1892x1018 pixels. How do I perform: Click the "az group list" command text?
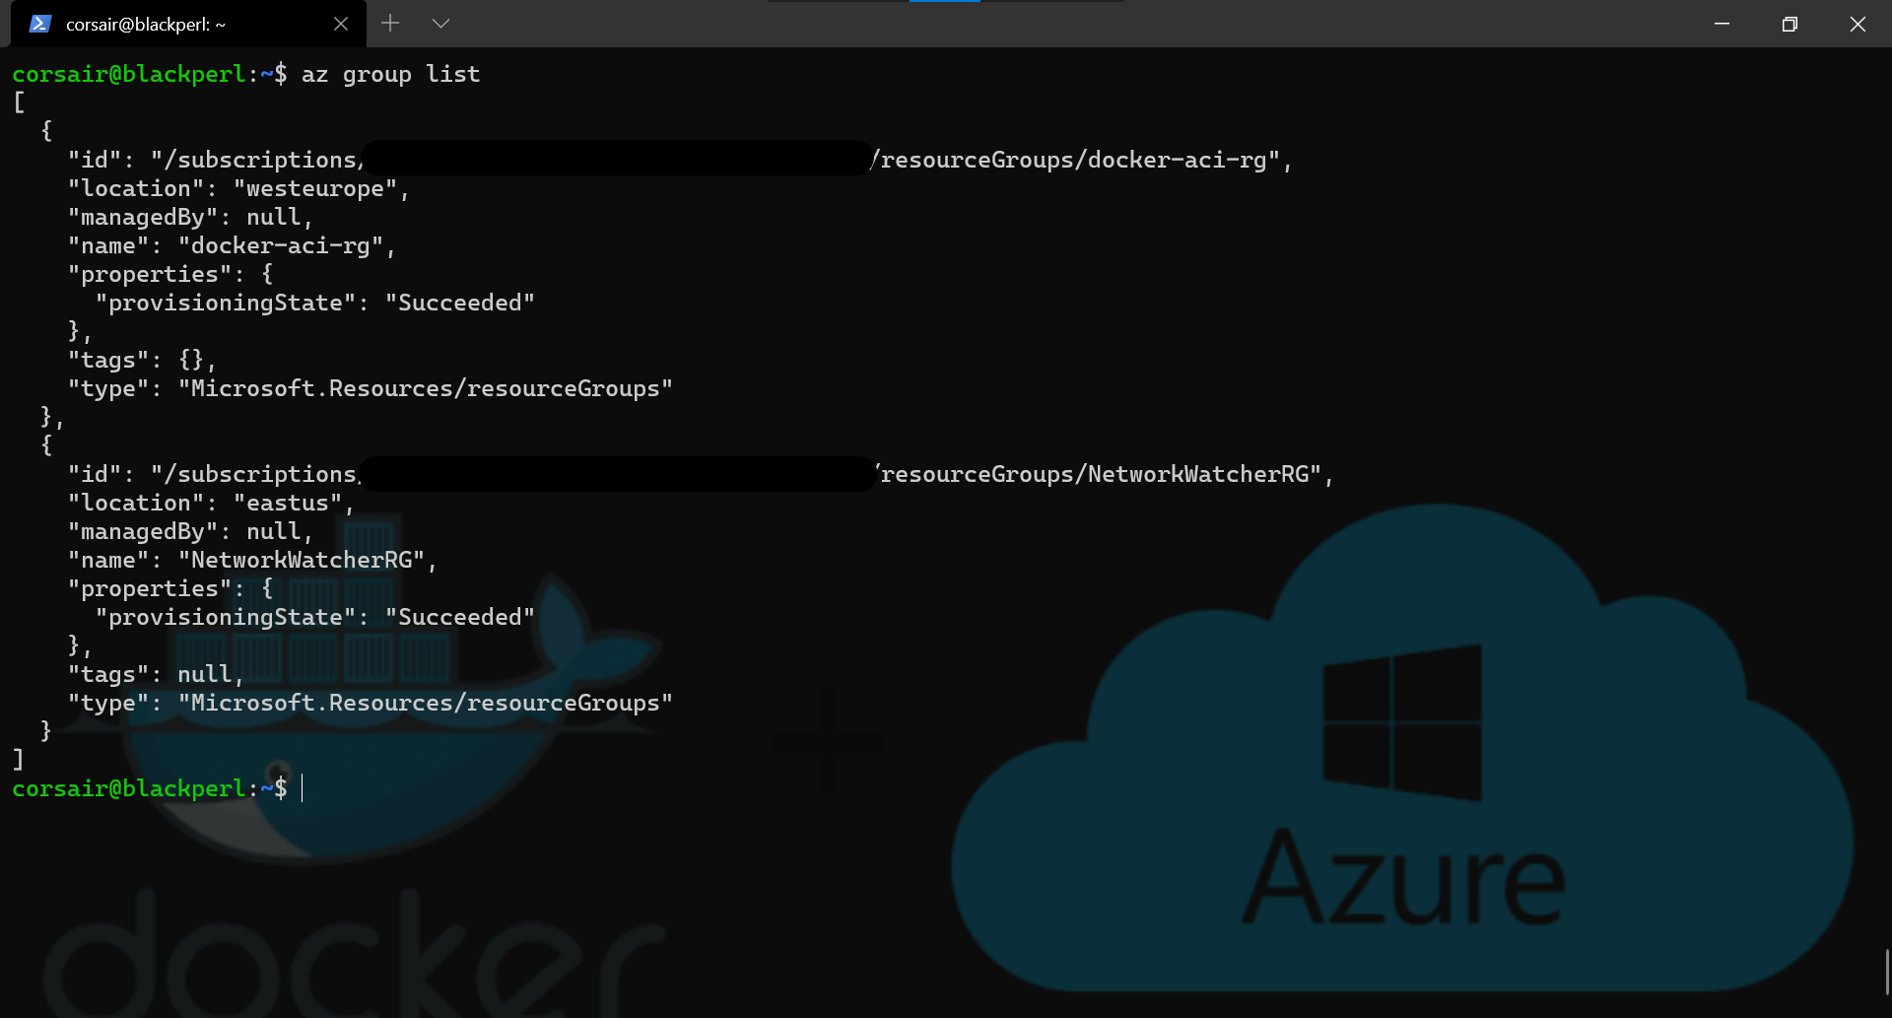coord(390,75)
